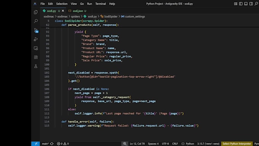Click the Antigravity logo icon
Image resolution: width=259 pixels, height=146 pixels.
pos(35,4)
